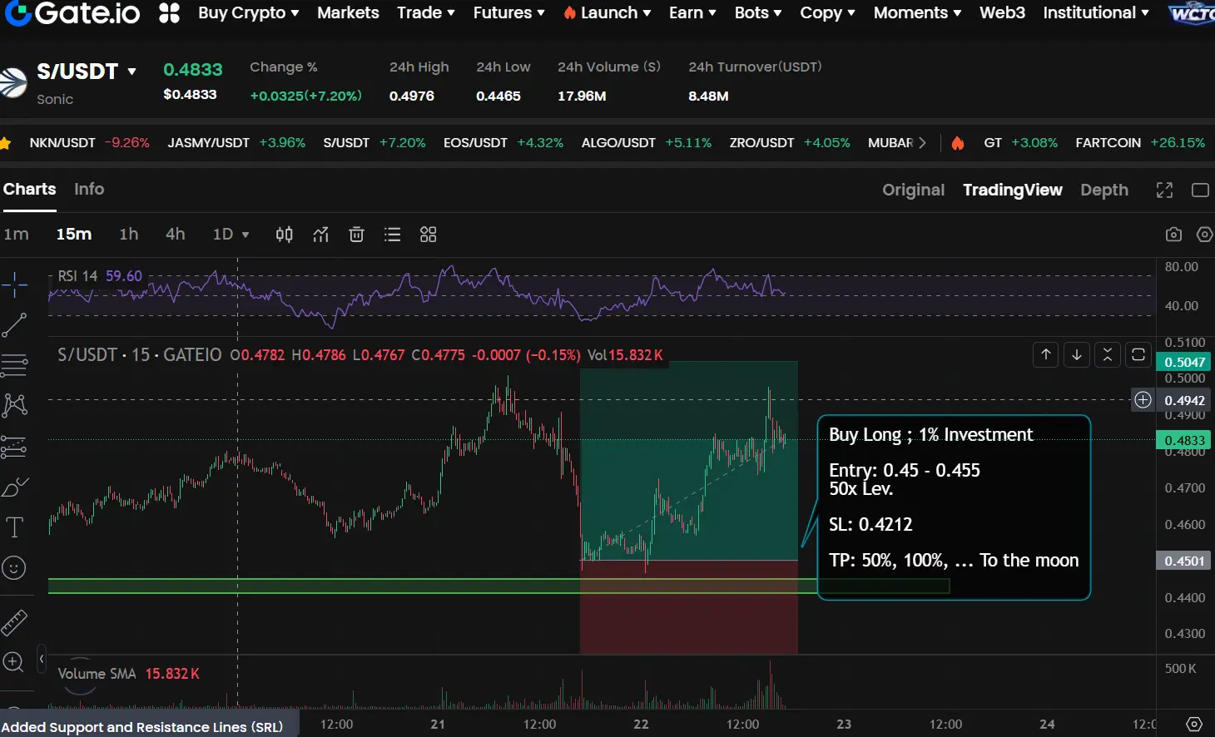Select the ALGO/USDT ticker
1215x737 pixels.
click(x=647, y=143)
